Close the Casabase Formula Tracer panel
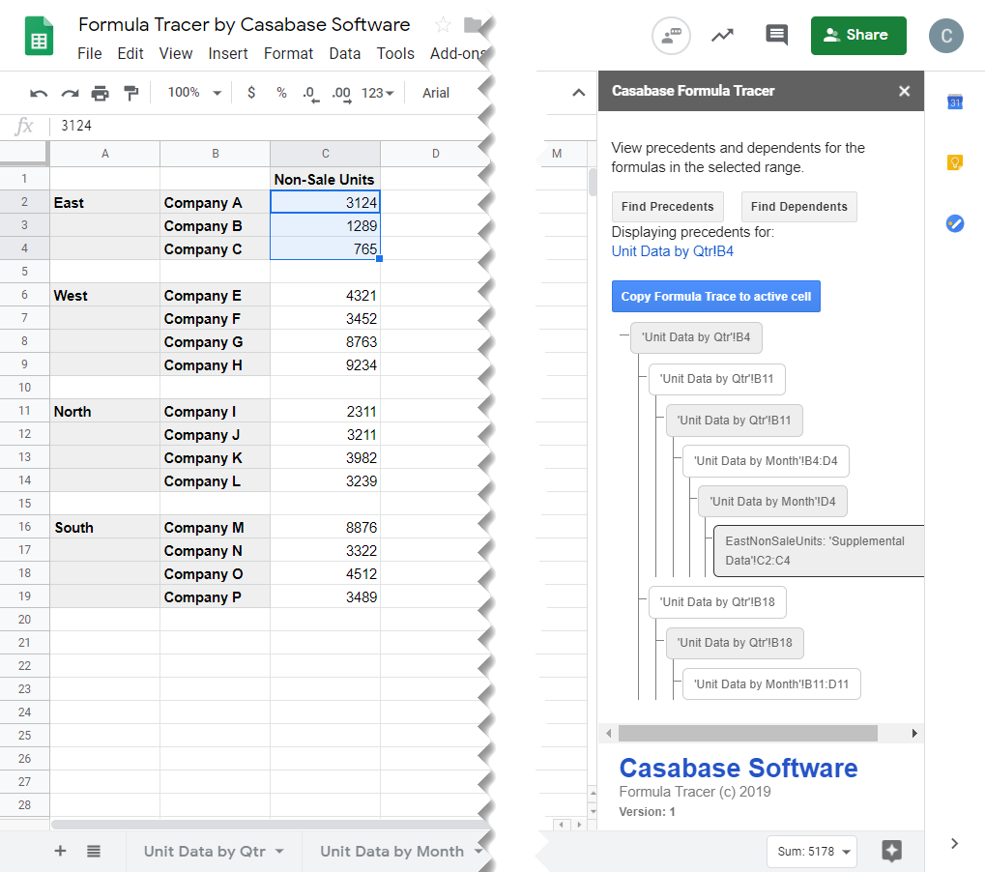985x872 pixels. 904,91
